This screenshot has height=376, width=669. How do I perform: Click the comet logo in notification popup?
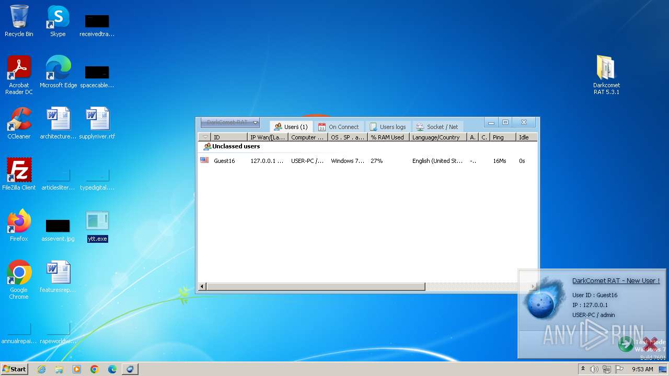pos(545,300)
